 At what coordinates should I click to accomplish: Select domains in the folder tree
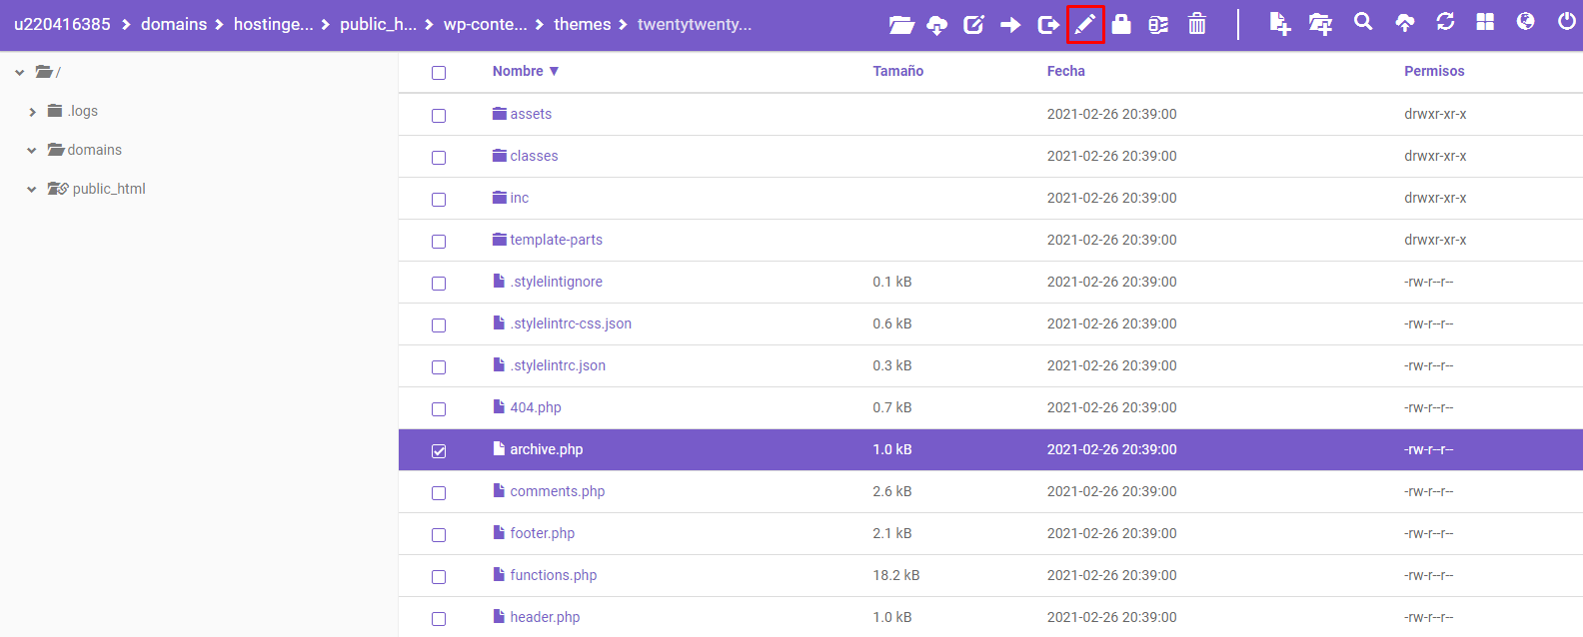(95, 150)
